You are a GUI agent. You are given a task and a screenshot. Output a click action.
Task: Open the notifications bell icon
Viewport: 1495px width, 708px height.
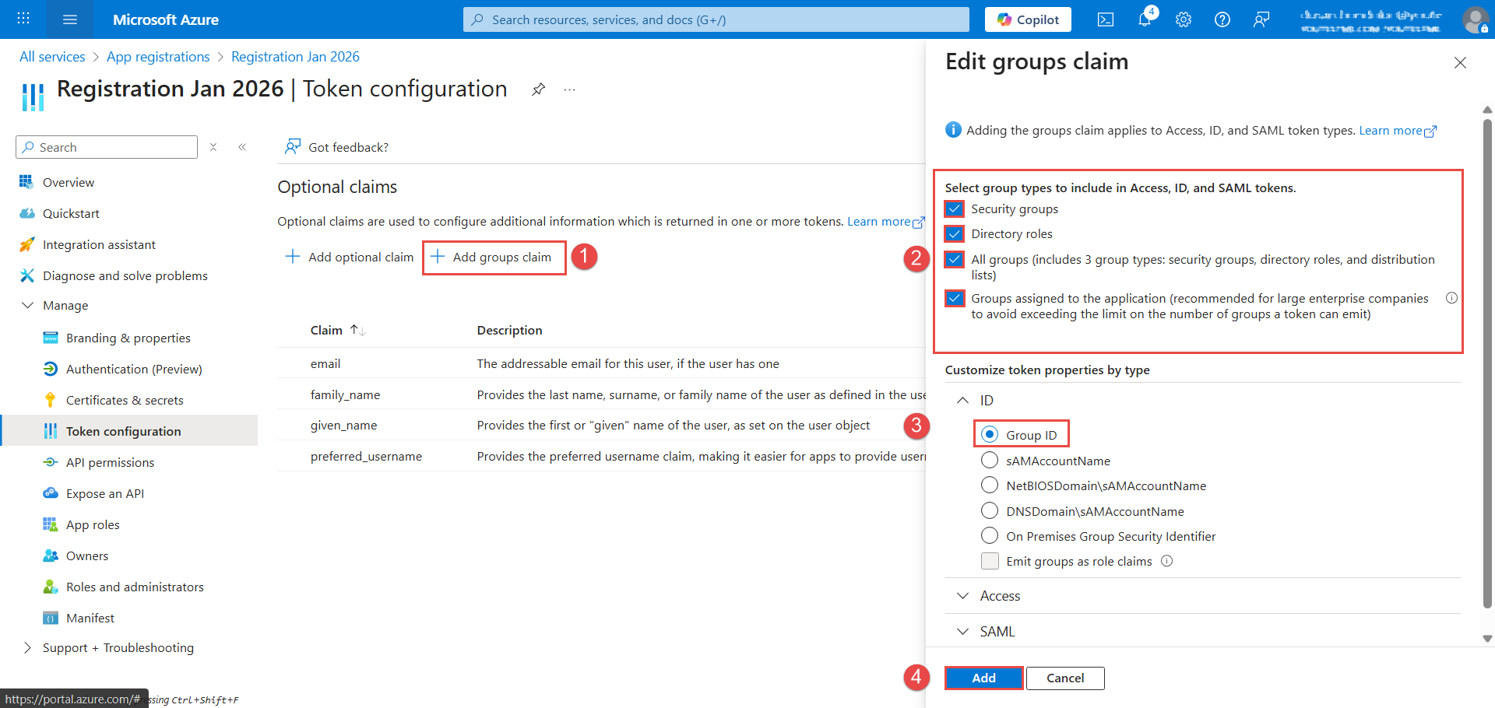tap(1144, 19)
